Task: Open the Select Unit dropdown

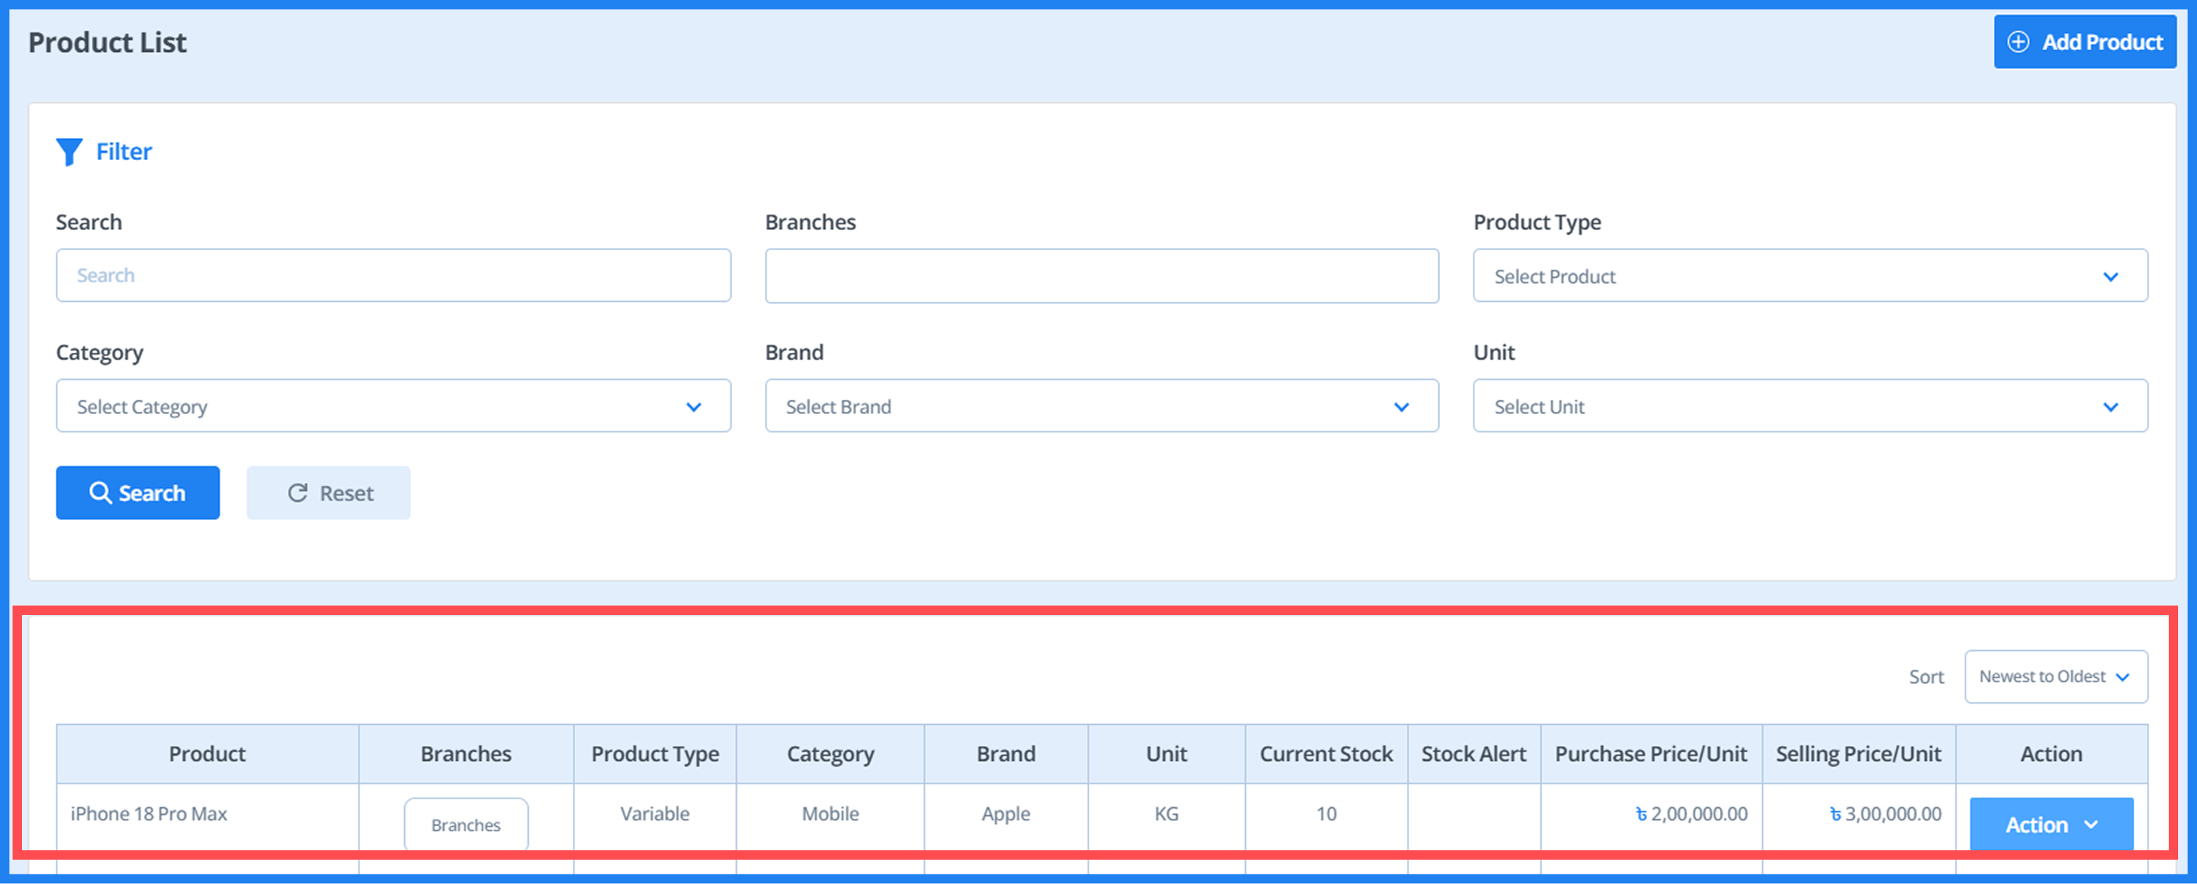Action: (x=1809, y=406)
